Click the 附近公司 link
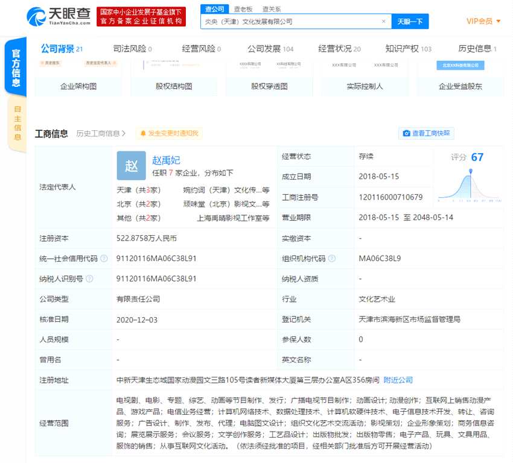 pos(398,380)
